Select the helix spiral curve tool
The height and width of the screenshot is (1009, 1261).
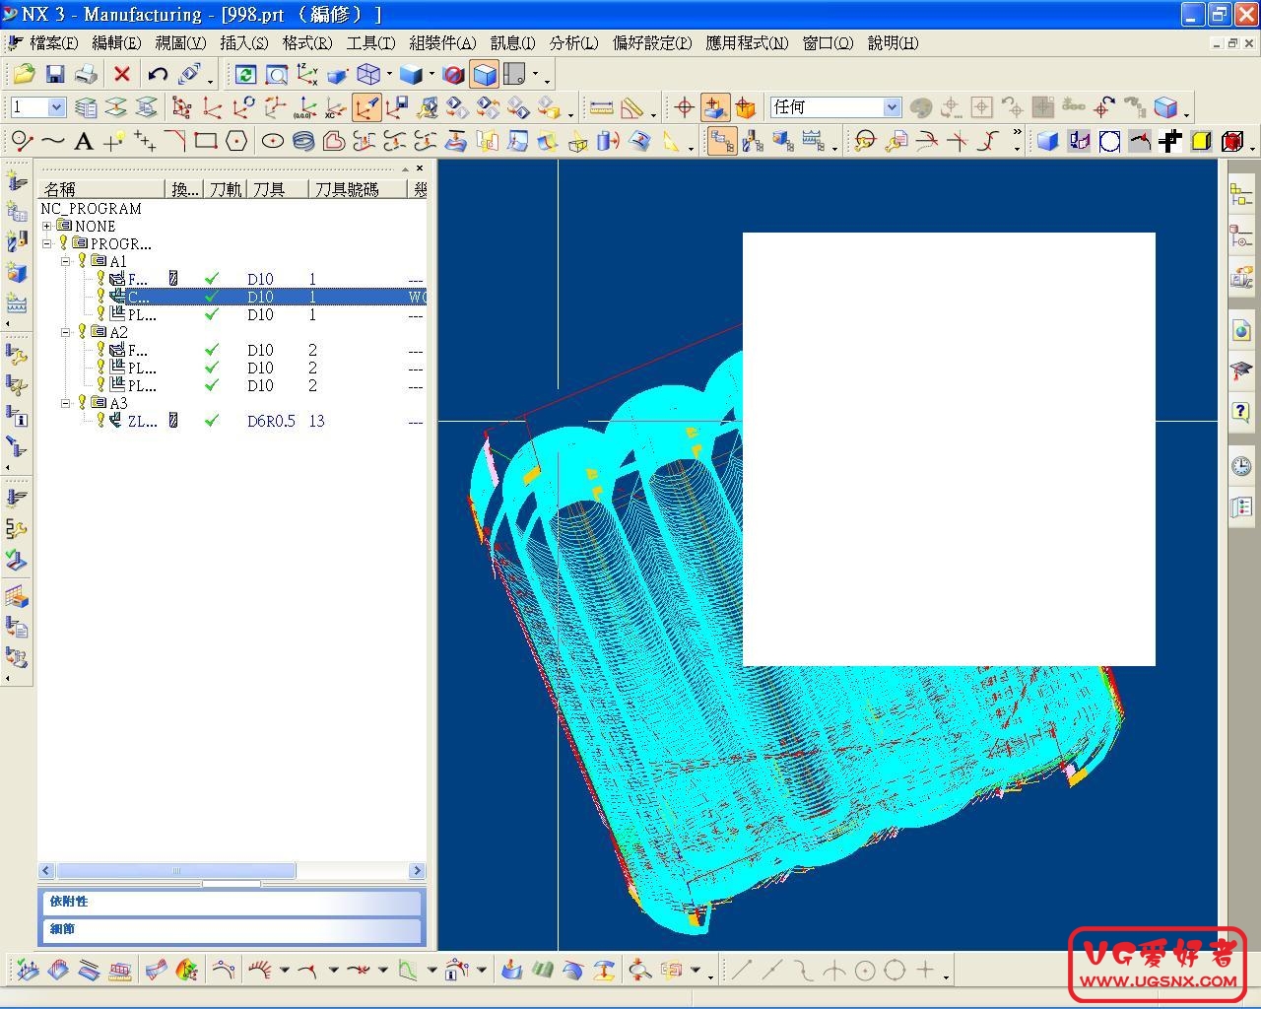point(303,142)
